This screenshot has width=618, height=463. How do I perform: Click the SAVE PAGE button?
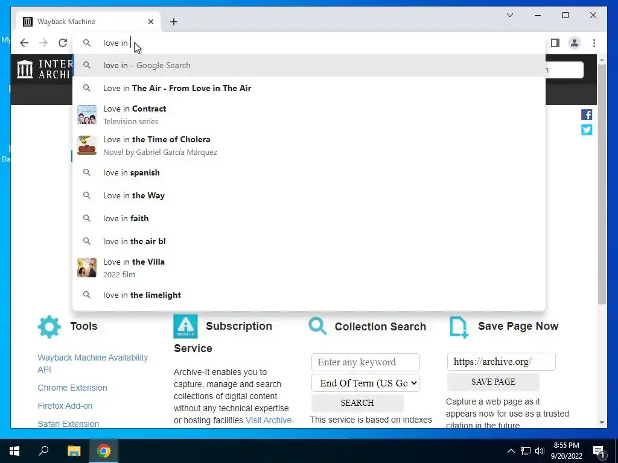coord(493,382)
